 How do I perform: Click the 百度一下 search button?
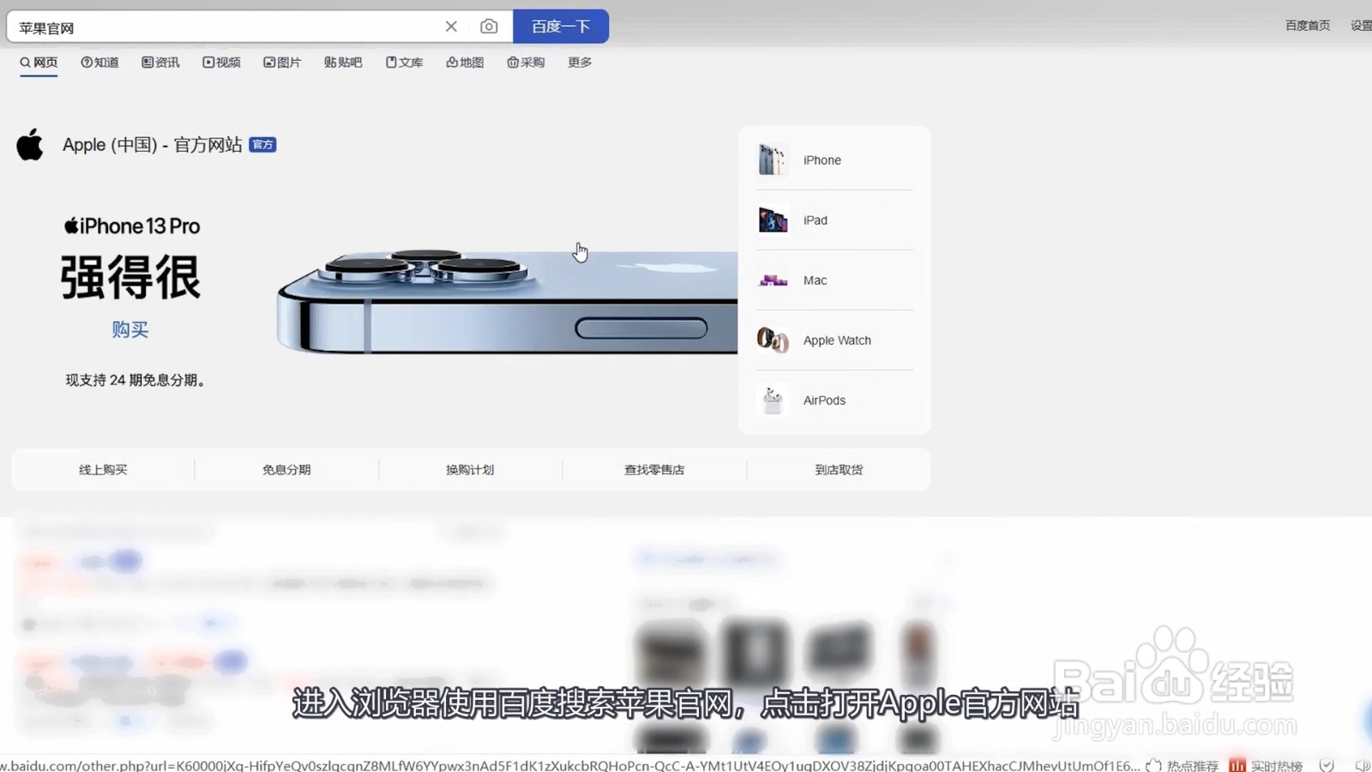[x=561, y=27]
